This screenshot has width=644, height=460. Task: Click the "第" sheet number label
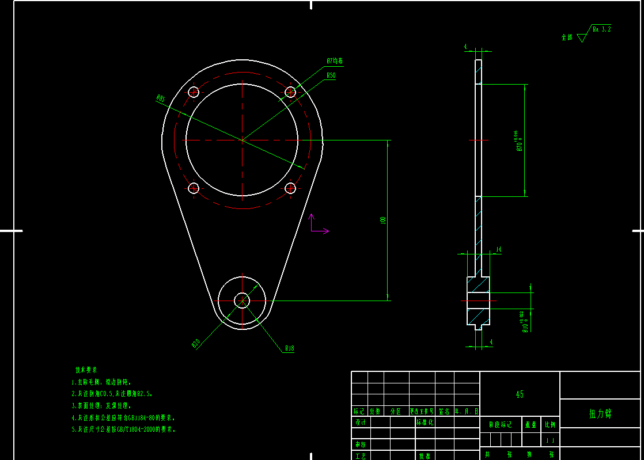point(529,454)
